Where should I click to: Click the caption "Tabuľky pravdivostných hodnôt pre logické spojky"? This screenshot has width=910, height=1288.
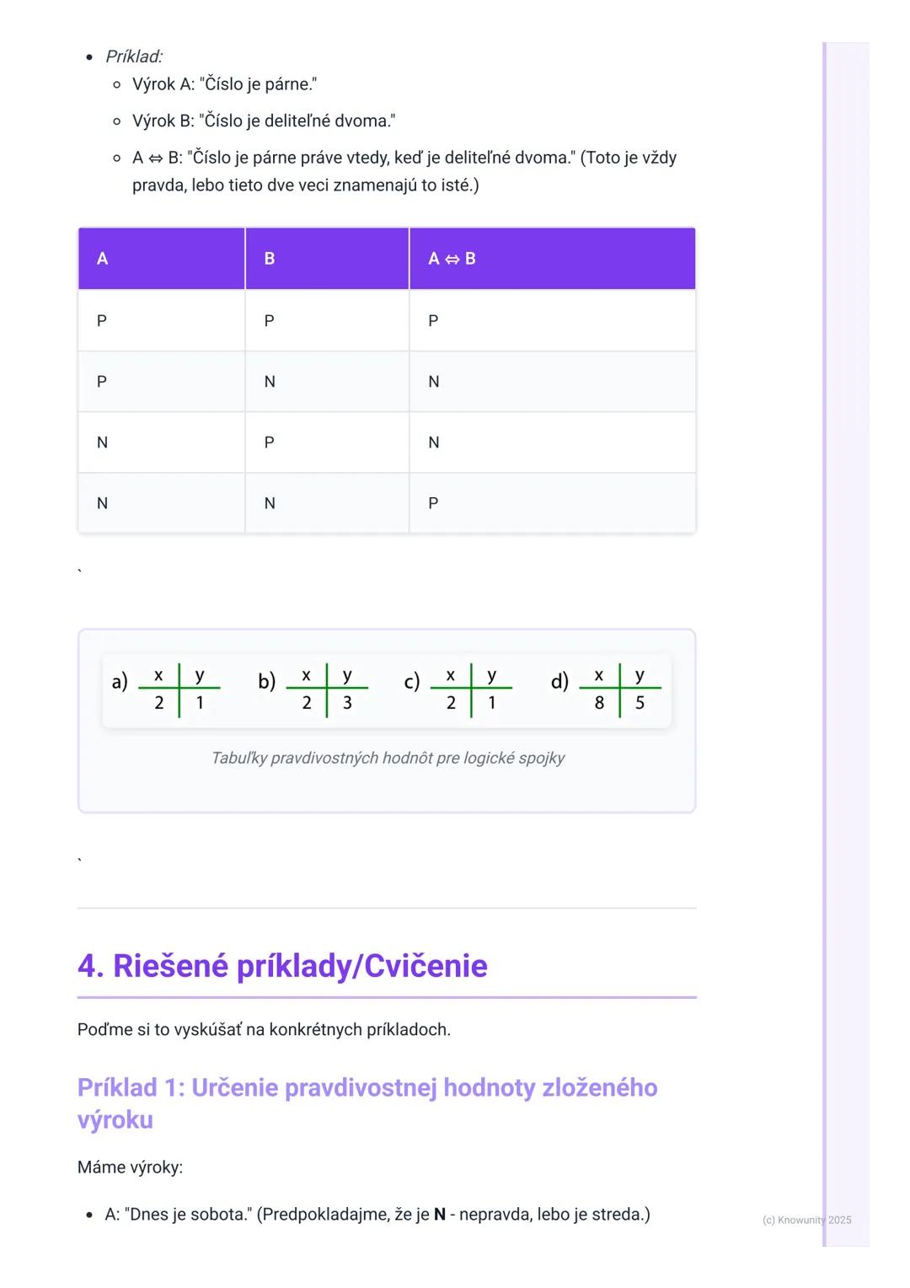pos(388,758)
